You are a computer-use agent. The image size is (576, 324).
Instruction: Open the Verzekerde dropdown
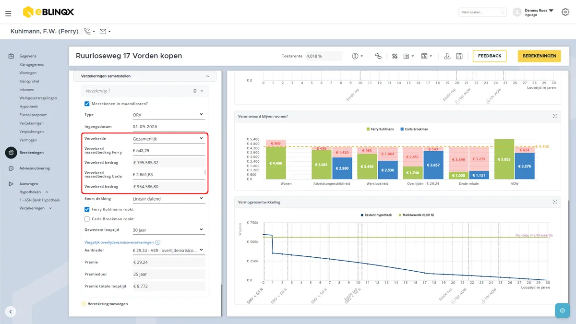tap(168, 139)
